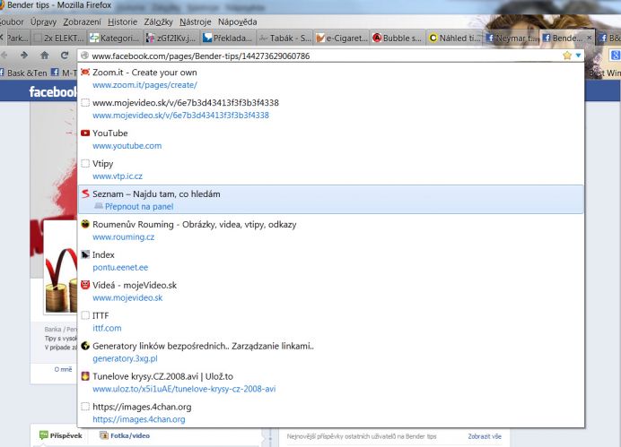The height and width of the screenshot is (447, 621).
Task: Open the Soubor menu
Action: (x=12, y=22)
